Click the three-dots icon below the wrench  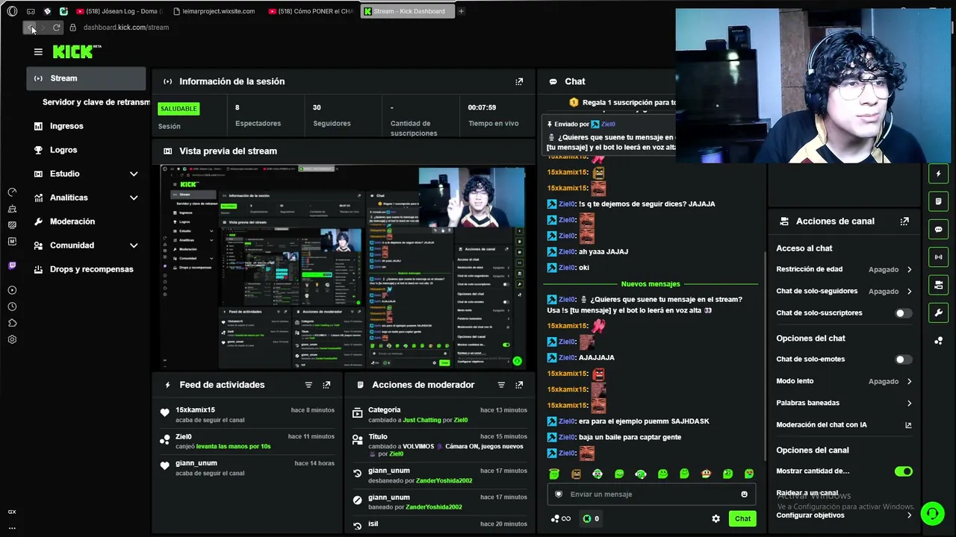(x=939, y=340)
